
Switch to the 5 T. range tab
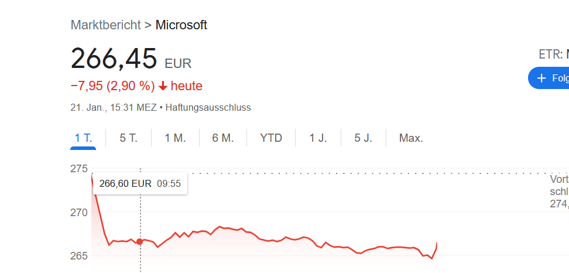[128, 138]
